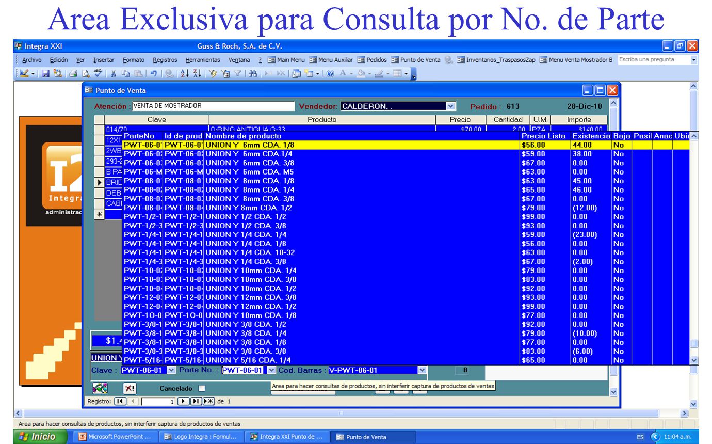The image size is (712, 444).
Task: Open the Insertar menu
Action: 103,60
